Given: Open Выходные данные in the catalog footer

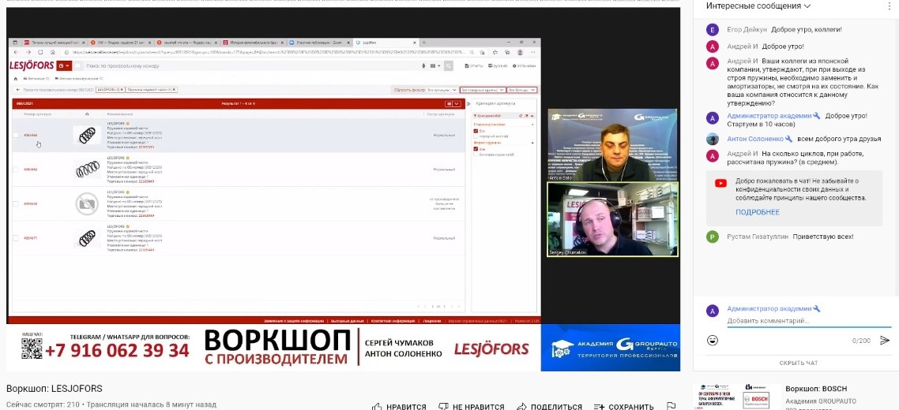Looking at the screenshot, I should [x=348, y=321].
